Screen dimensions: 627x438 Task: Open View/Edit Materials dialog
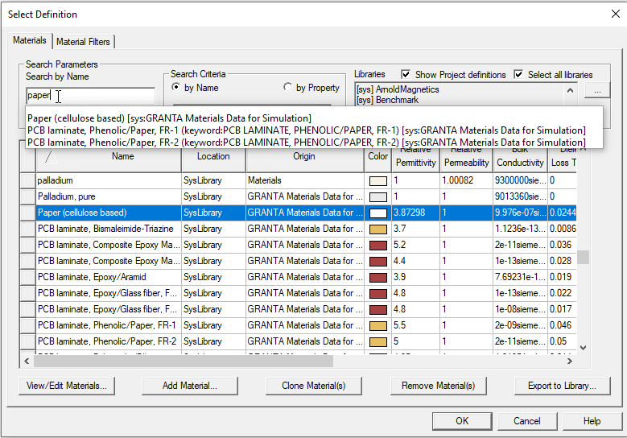point(66,386)
